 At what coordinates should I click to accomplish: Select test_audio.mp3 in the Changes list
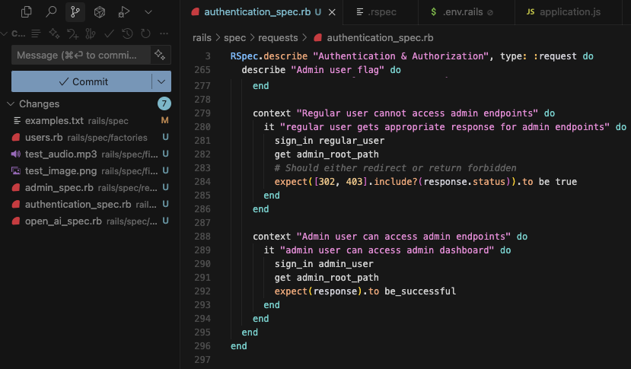(61, 154)
